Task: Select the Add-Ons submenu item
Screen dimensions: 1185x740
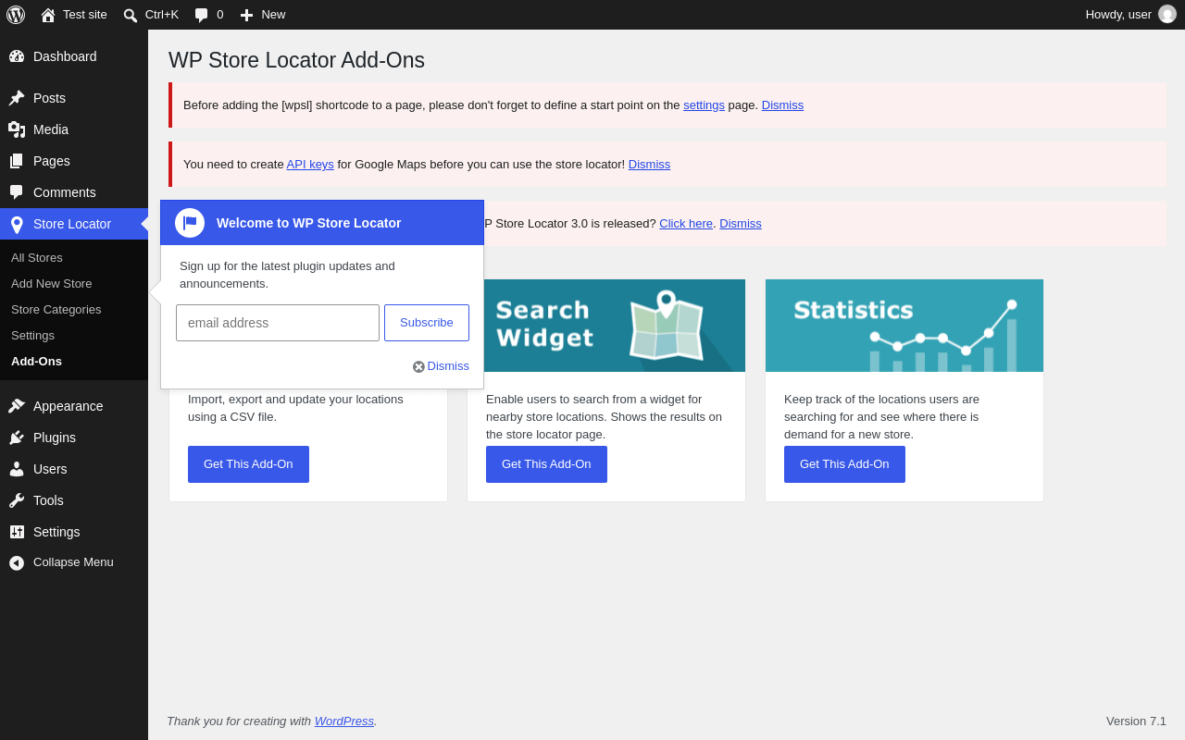Action: point(74,361)
